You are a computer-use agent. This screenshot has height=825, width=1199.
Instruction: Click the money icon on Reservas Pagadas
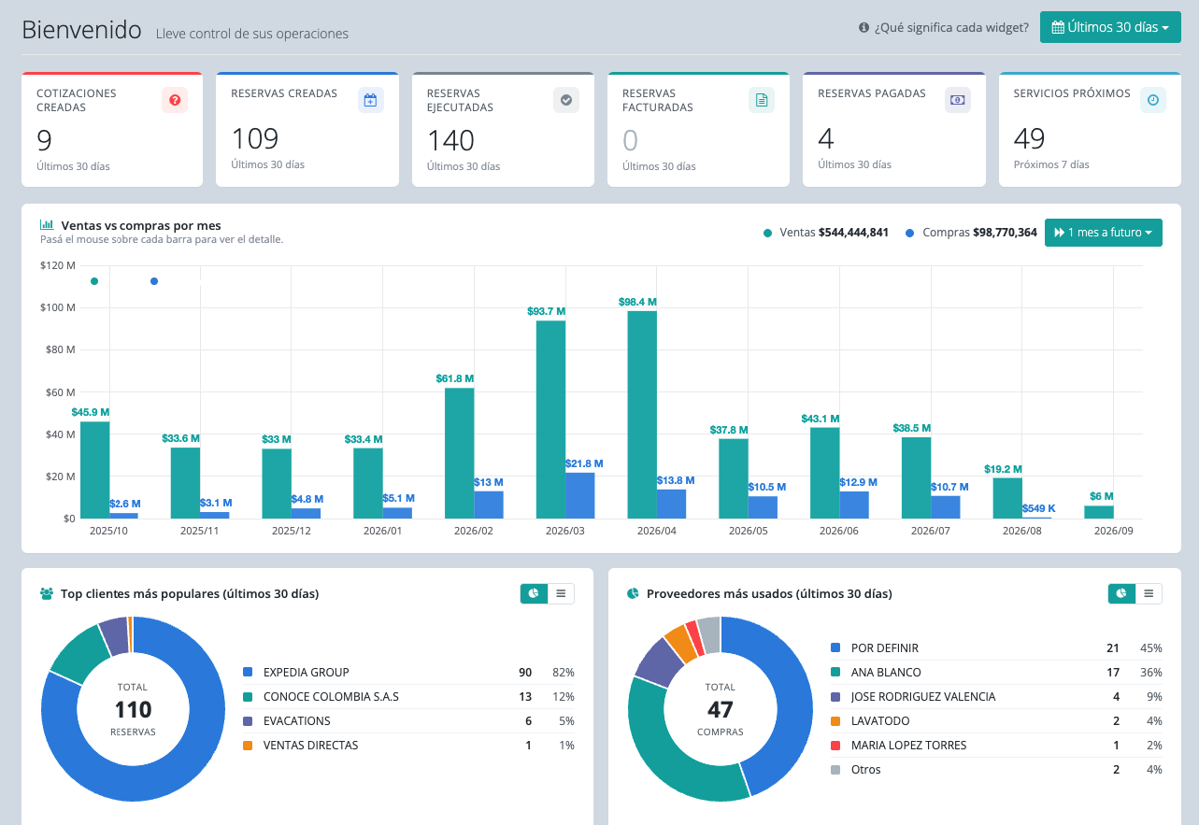coord(958,100)
